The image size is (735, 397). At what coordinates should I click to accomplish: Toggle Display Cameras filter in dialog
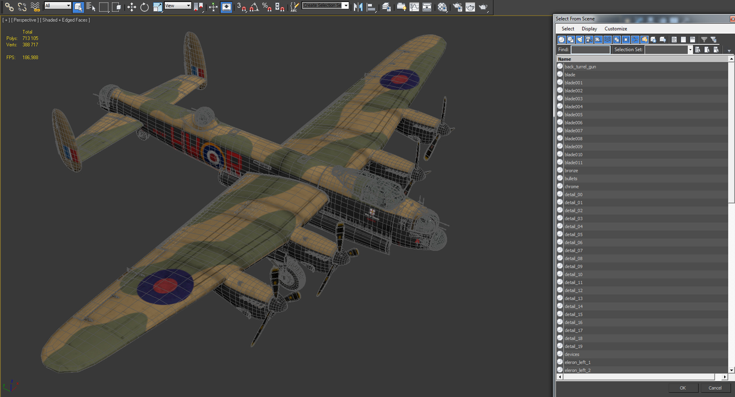pyautogui.click(x=589, y=40)
